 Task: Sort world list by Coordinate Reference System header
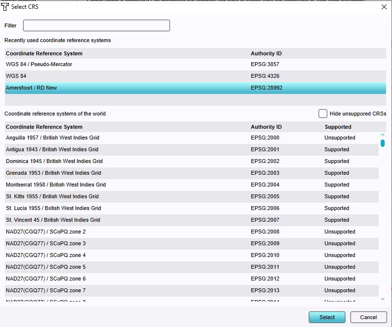[44, 127]
